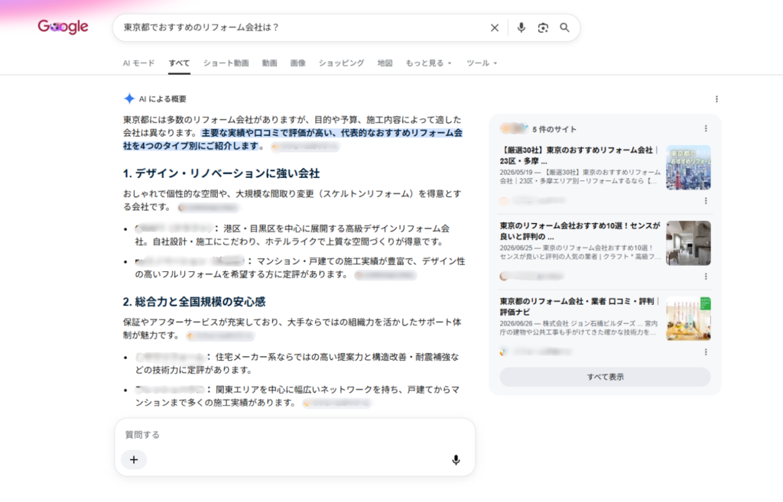
Task: Click the highlighted 主要な実績や口コミ sentence
Action: 293,139
